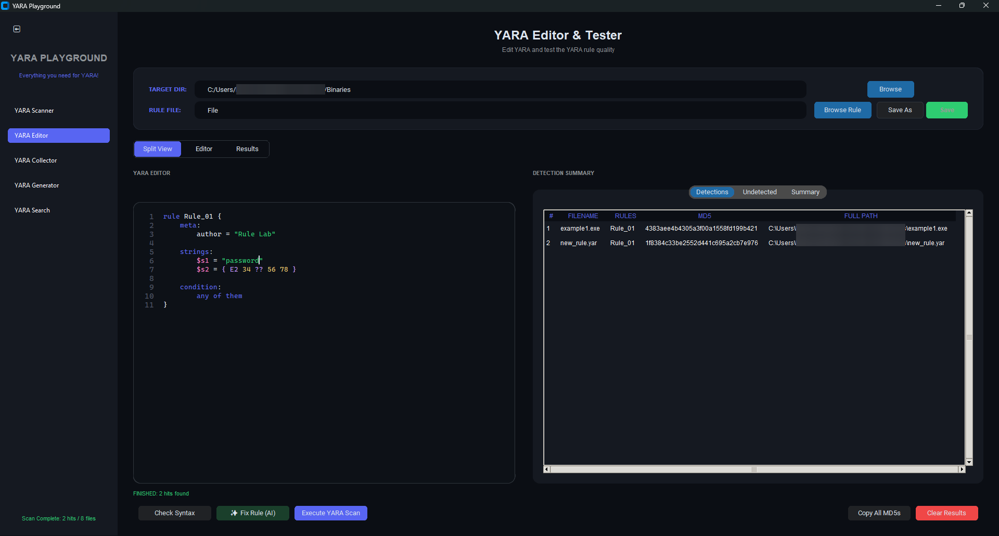The image size is (999, 536).
Task: Click the red Clear Results button
Action: click(x=946, y=513)
